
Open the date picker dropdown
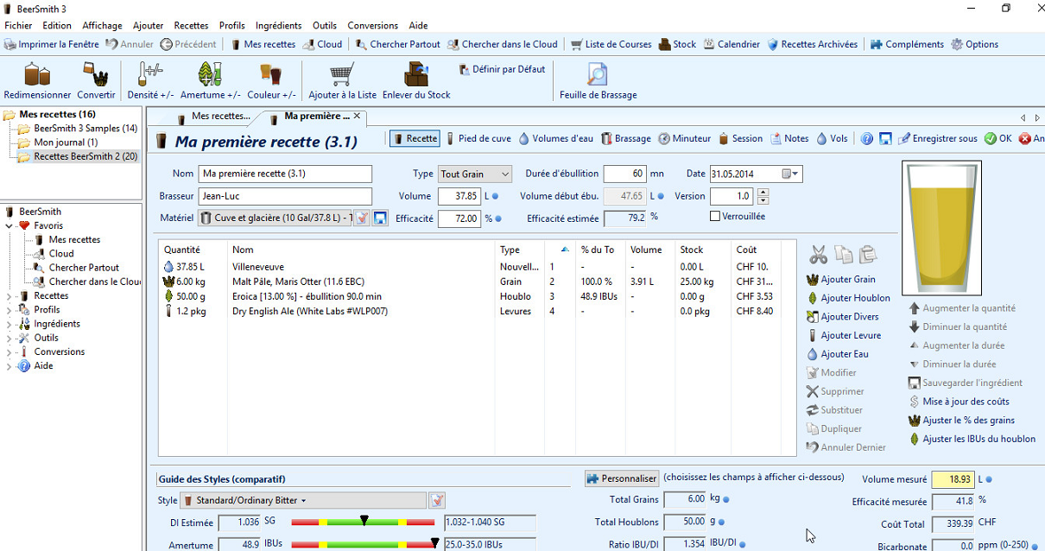click(790, 174)
